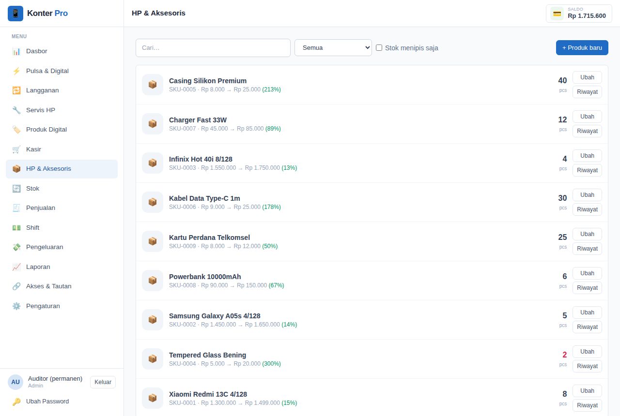Image resolution: width=620 pixels, height=416 pixels.
Task: Click the Pulsa & Digital lightning icon
Action: coord(16,71)
